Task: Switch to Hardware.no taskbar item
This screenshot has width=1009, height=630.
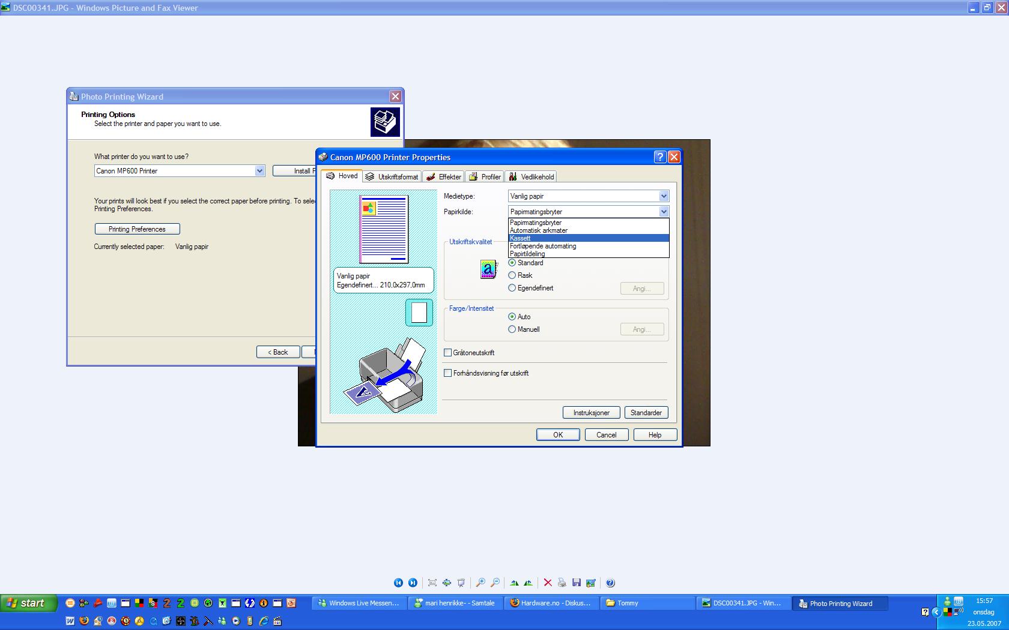Action: coord(551,603)
